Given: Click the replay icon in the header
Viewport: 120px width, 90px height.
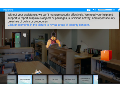Looking at the screenshot, I should coord(89,10).
